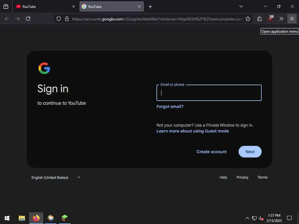
Task: Click the Google logo
Action: tap(44, 68)
